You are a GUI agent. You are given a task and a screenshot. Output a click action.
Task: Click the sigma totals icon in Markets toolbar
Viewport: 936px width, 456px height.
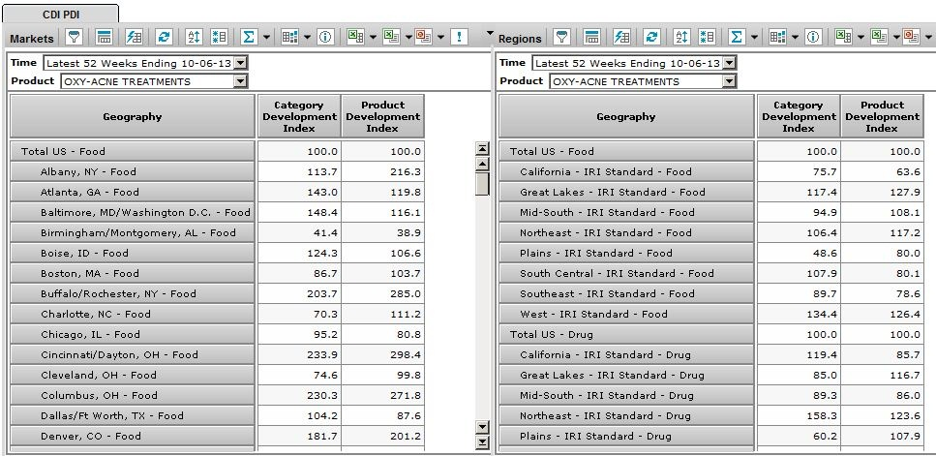coord(249,37)
